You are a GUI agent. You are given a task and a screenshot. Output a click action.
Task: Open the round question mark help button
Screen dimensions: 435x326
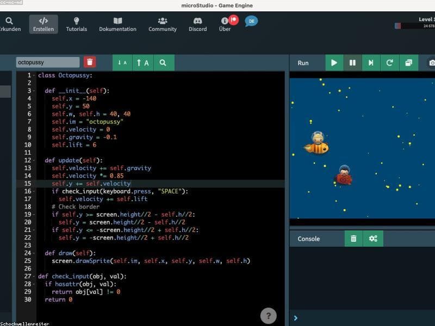(268, 316)
